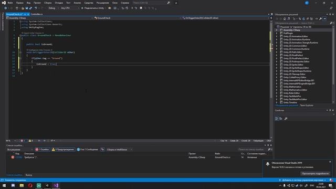Open the Средства menu
The image size is (336, 189).
point(89,3)
